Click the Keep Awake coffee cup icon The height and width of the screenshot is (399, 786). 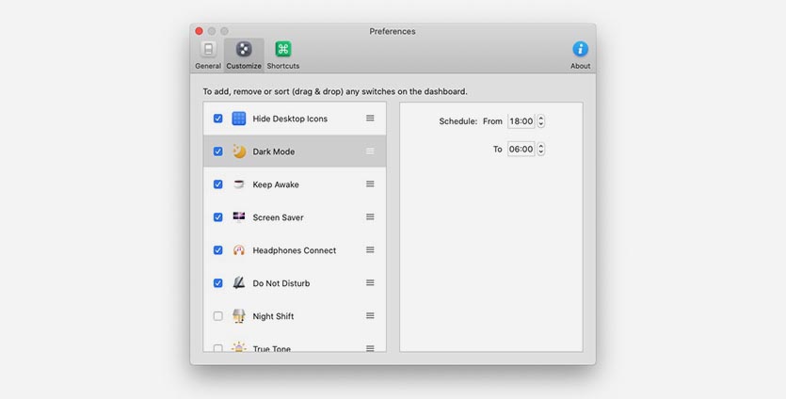(239, 184)
